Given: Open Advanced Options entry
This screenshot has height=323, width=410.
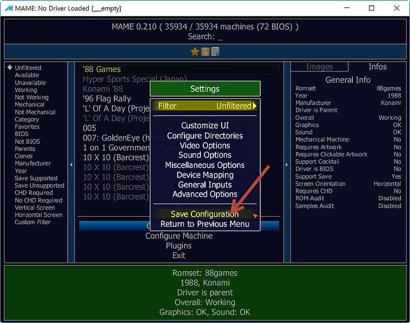Looking at the screenshot, I should point(205,194).
